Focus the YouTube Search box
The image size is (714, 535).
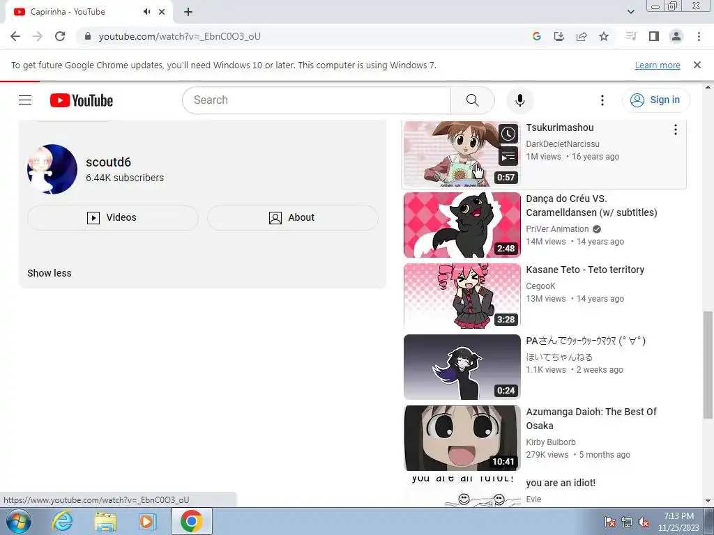click(x=317, y=100)
